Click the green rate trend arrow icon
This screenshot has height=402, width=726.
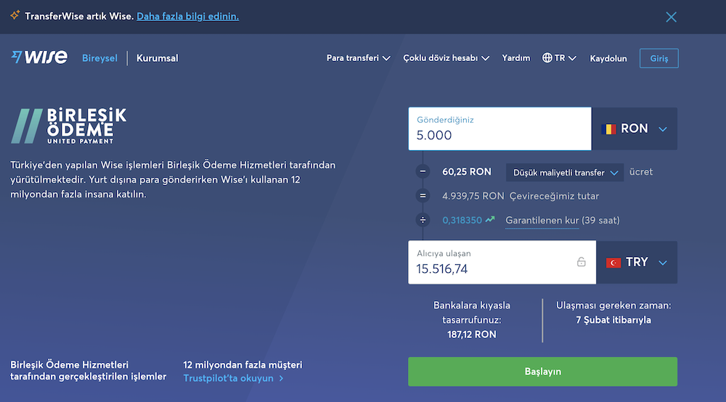pyautogui.click(x=490, y=219)
